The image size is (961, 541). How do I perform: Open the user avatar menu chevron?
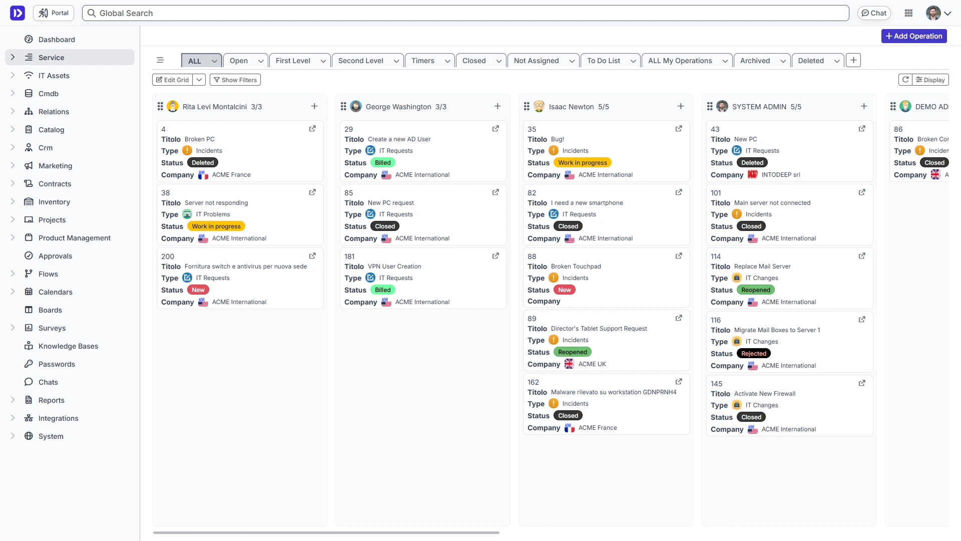947,14
